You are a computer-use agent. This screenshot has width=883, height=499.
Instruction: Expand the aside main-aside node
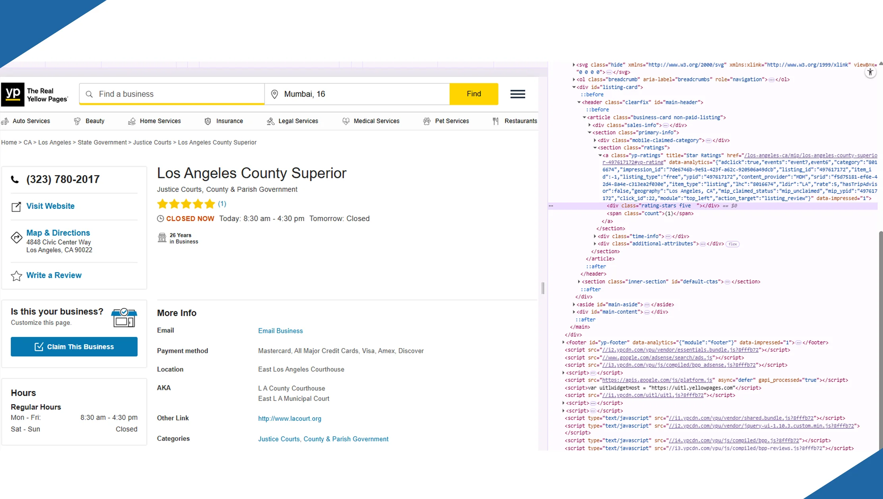(x=574, y=304)
